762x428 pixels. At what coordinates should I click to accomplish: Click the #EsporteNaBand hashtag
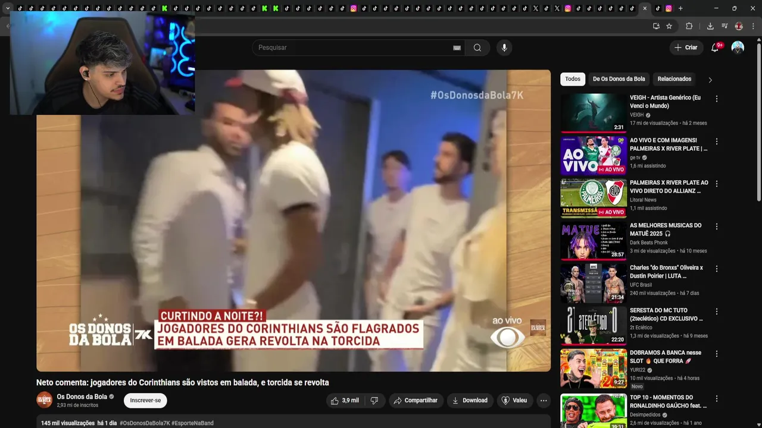(x=192, y=423)
